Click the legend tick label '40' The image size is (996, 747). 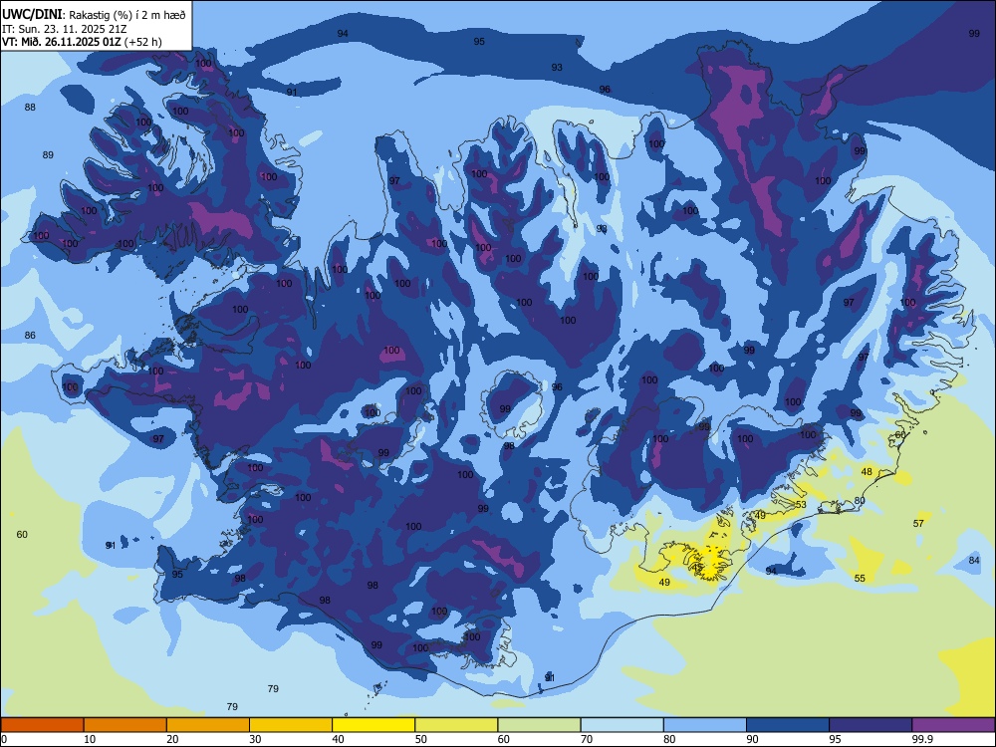coord(339,739)
